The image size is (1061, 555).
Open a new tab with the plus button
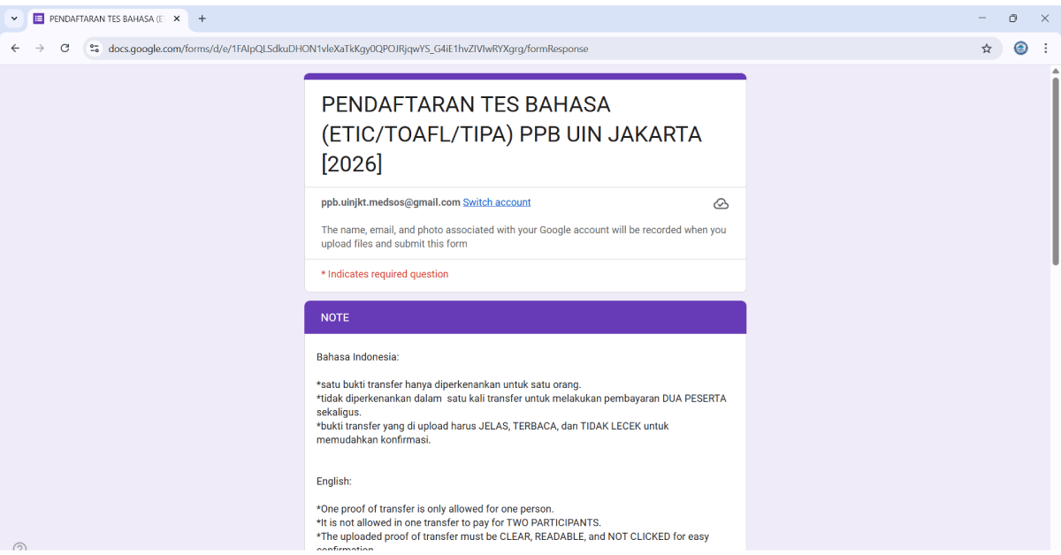[203, 18]
